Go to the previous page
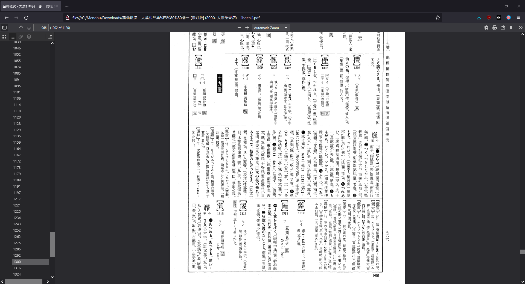Image resolution: width=525 pixels, height=284 pixels. 21,28
